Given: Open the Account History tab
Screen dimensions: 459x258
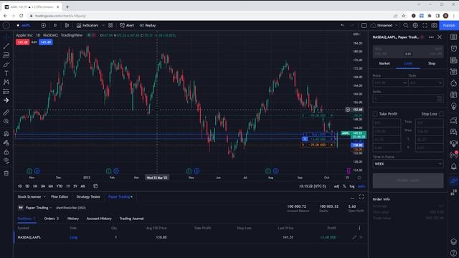Looking at the screenshot, I should [x=99, y=219].
